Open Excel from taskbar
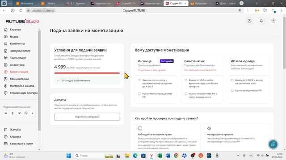Viewport: 286px width, 160px height. tap(160, 156)
